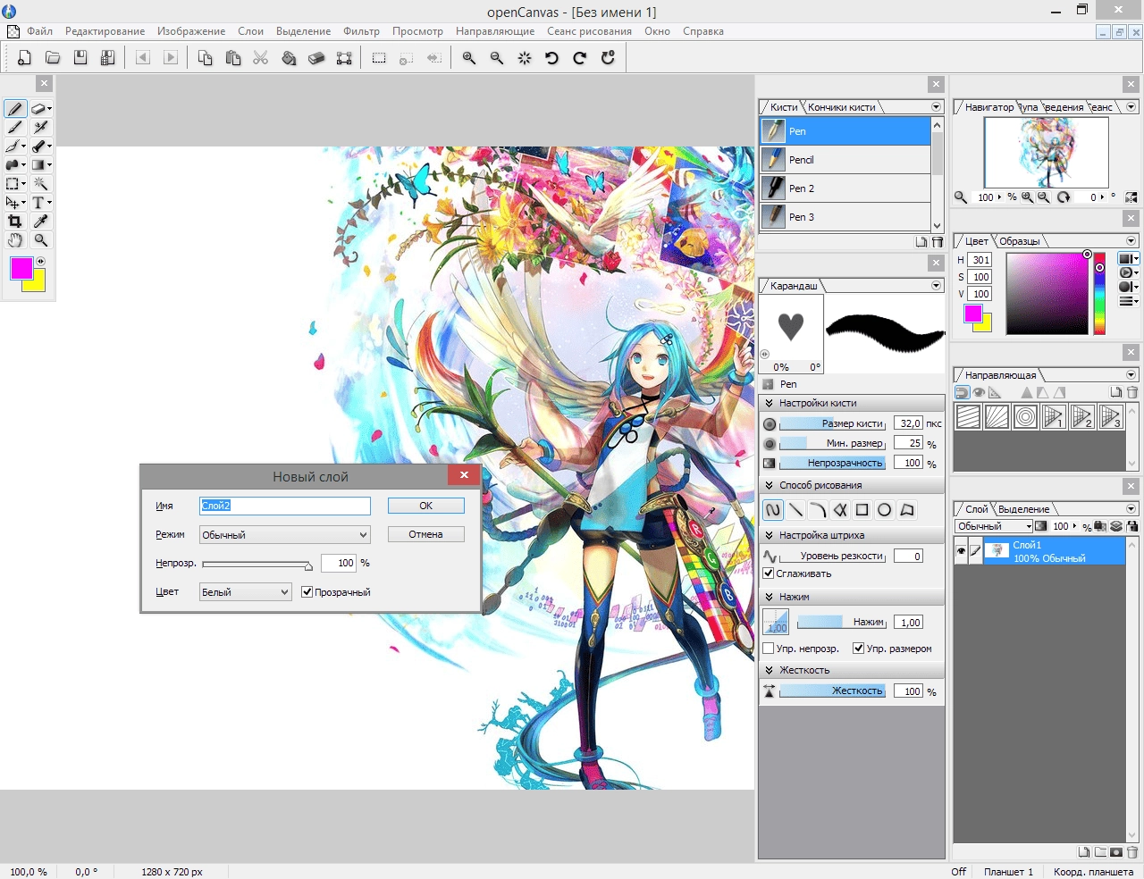Click the Open file folder icon
1144x879 pixels.
coord(53,58)
